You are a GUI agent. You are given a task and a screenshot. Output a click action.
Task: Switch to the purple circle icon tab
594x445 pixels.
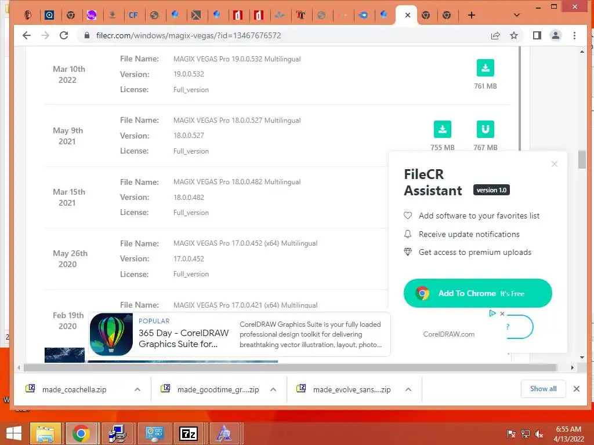point(91,15)
